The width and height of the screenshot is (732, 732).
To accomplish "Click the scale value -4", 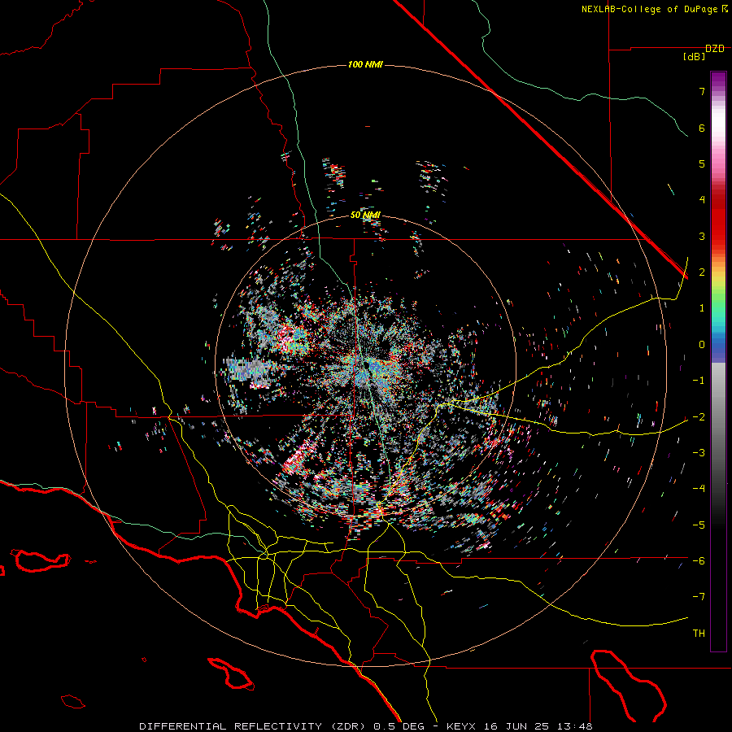I will pyautogui.click(x=699, y=489).
